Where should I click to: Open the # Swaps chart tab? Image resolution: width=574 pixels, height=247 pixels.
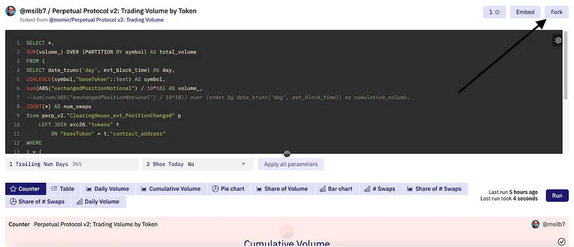pyautogui.click(x=379, y=188)
